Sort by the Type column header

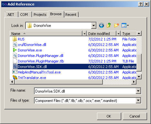128,34
